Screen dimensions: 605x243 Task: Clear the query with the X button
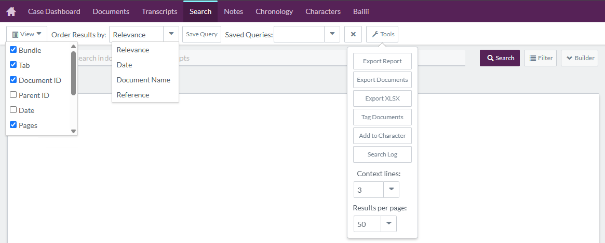pyautogui.click(x=353, y=34)
